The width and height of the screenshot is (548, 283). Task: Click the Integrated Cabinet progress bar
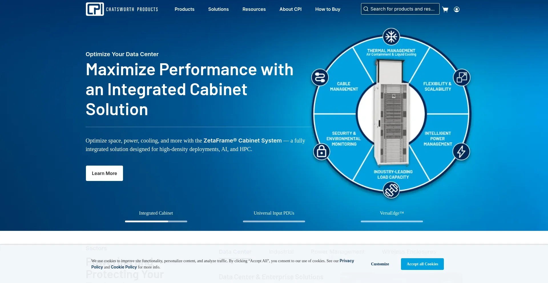(x=156, y=221)
